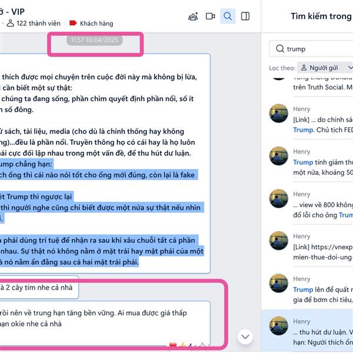Click the message '2 cây tím nhe cả nhà'

(37, 288)
